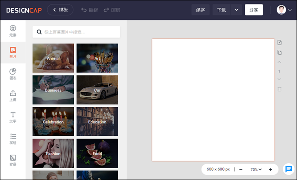Move page up with up arrow

tap(279, 62)
